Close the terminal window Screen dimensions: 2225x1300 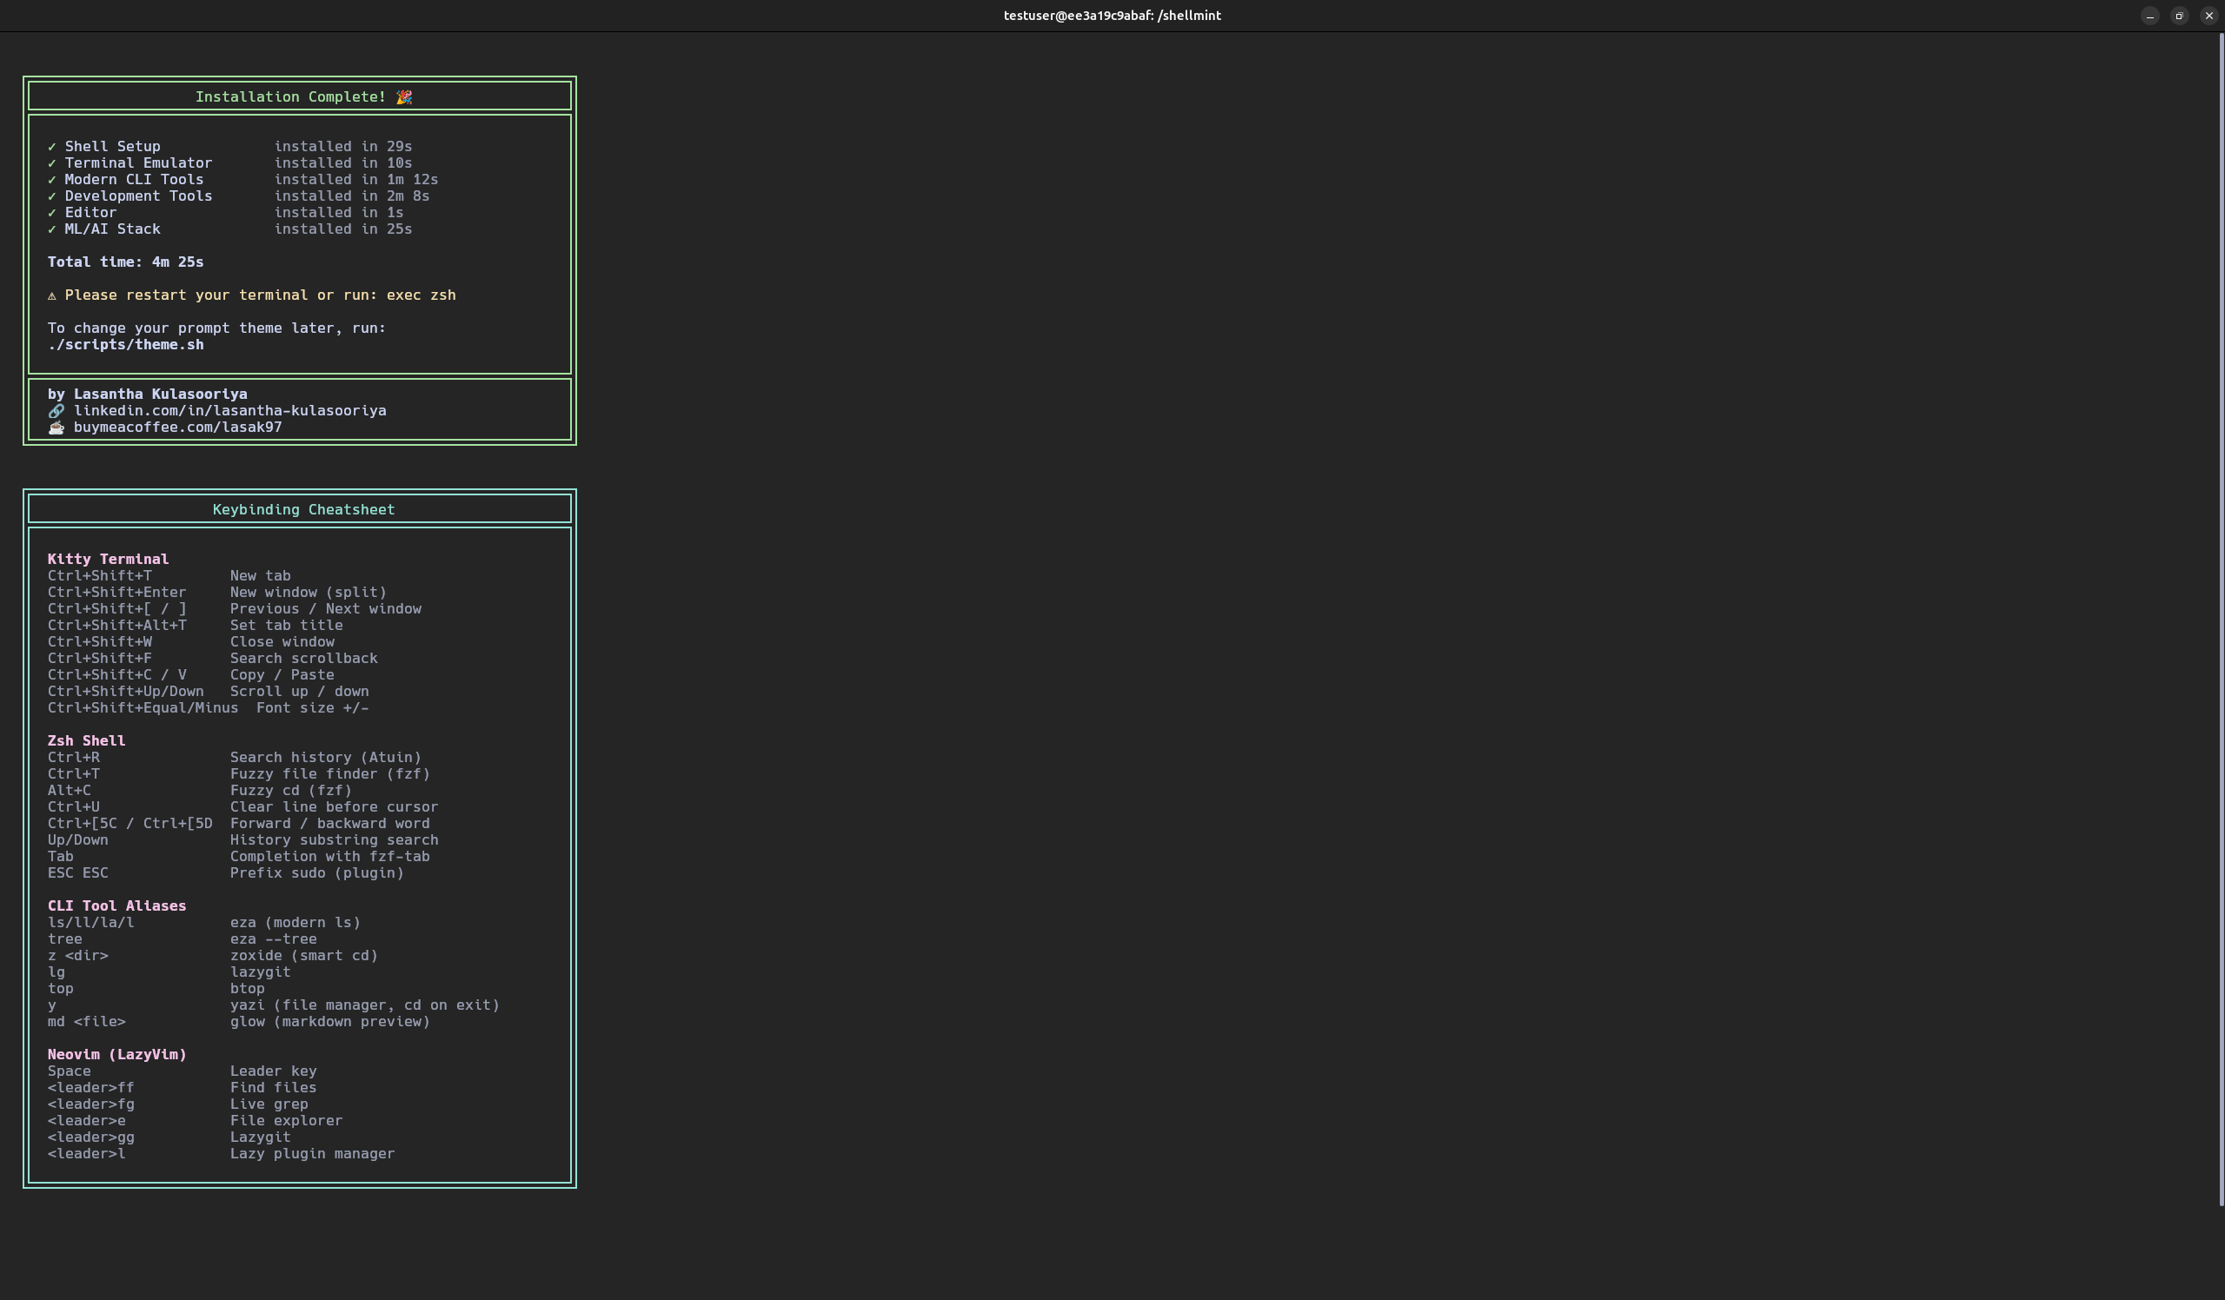[x=2209, y=16]
